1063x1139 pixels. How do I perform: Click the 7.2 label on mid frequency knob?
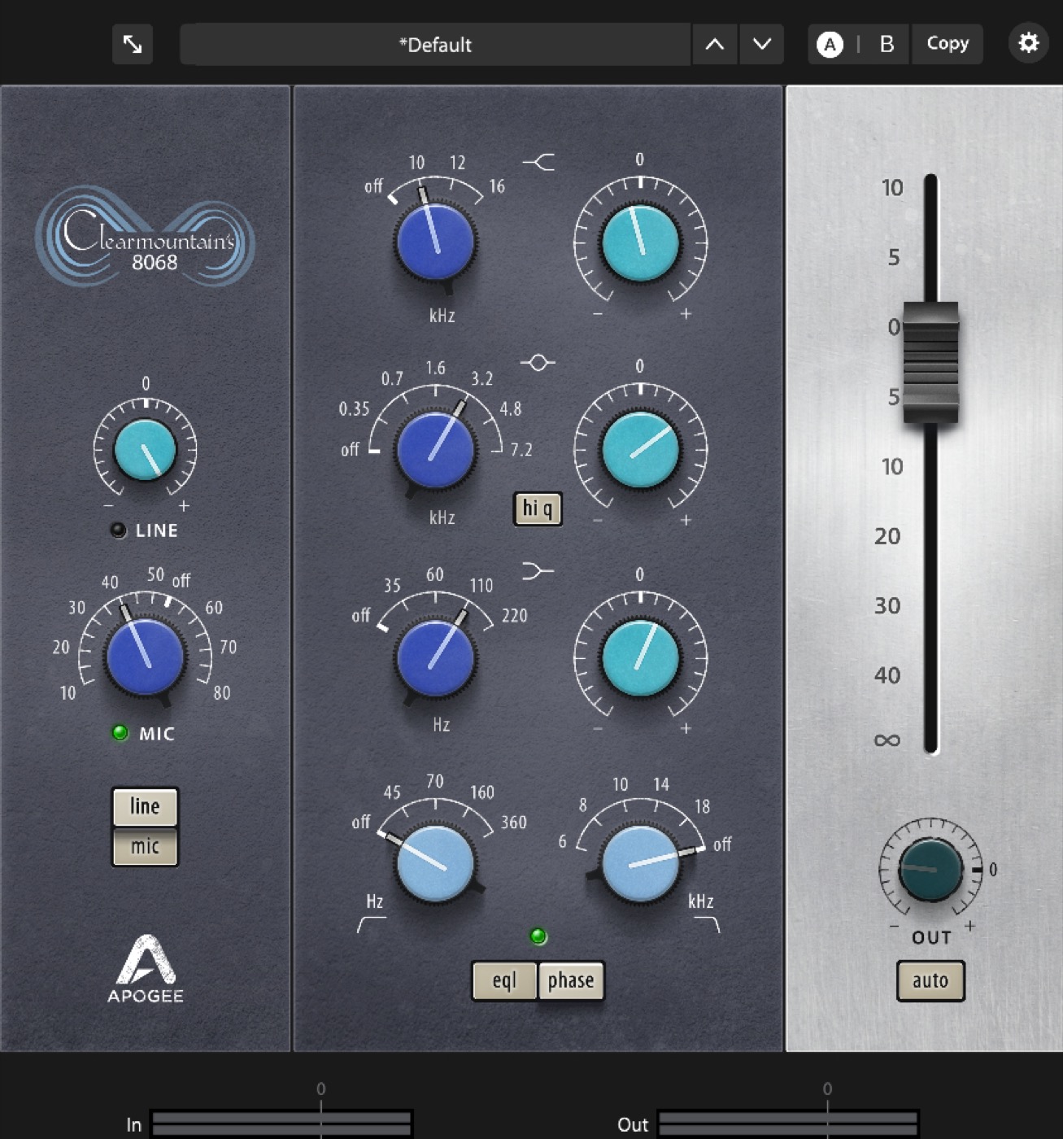(x=521, y=449)
